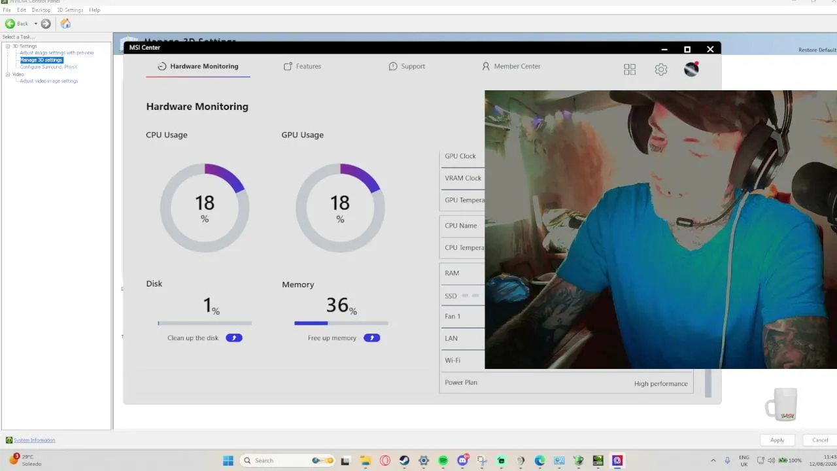
Task: Open File Explorer from the taskbar
Action: (x=366, y=461)
